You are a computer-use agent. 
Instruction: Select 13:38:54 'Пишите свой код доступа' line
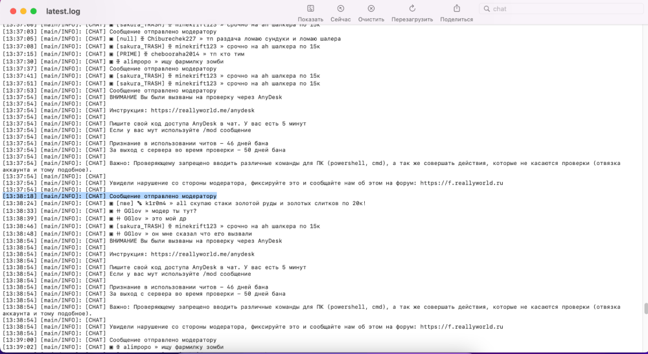click(154, 267)
